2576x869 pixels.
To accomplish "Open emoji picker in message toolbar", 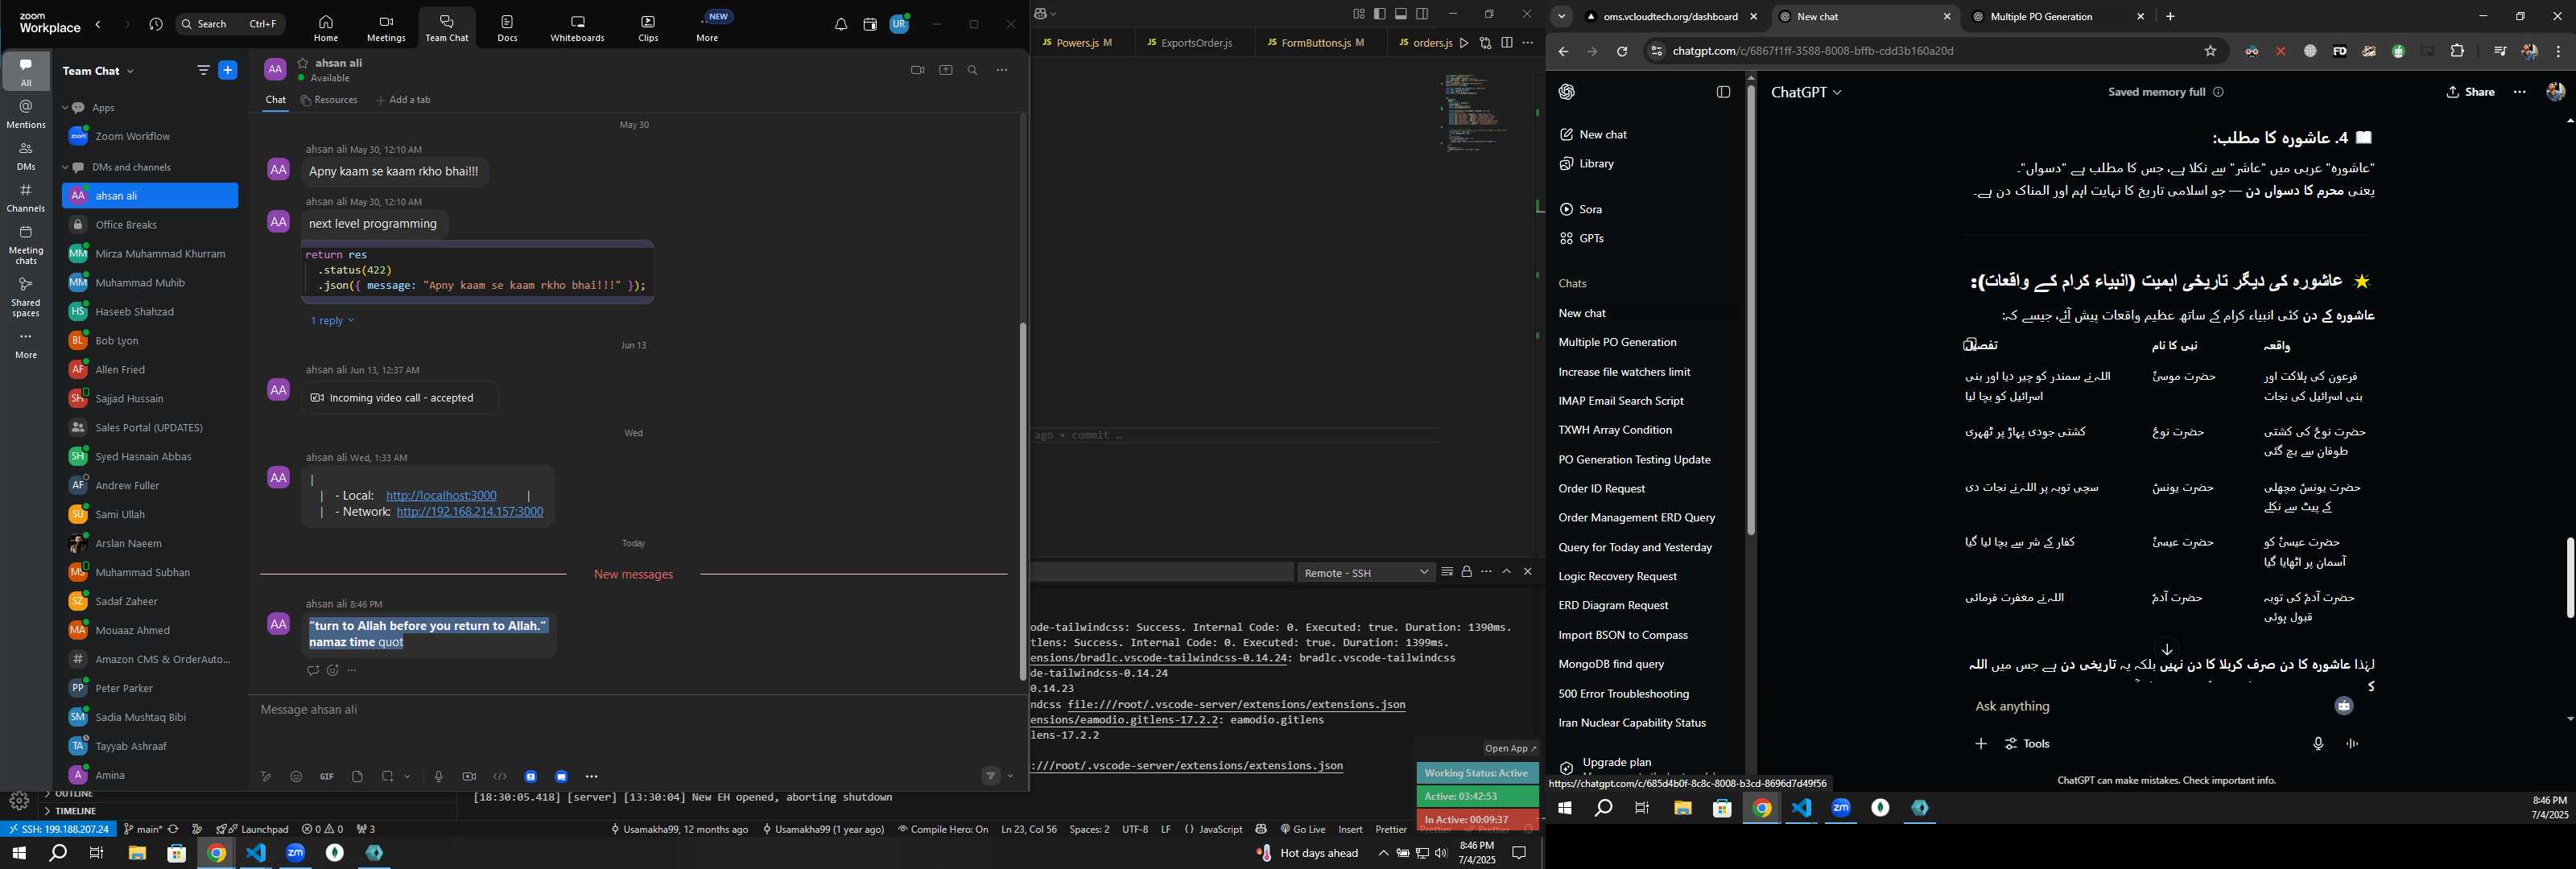I will (296, 777).
